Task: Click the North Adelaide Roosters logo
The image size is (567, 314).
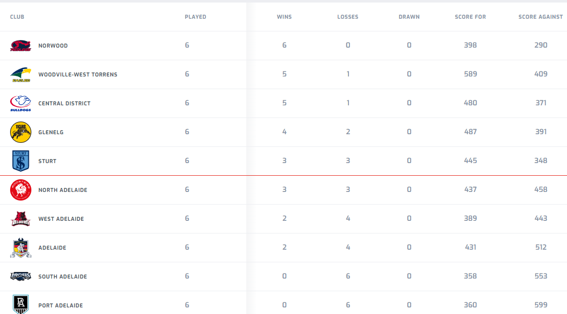Action: 21,190
